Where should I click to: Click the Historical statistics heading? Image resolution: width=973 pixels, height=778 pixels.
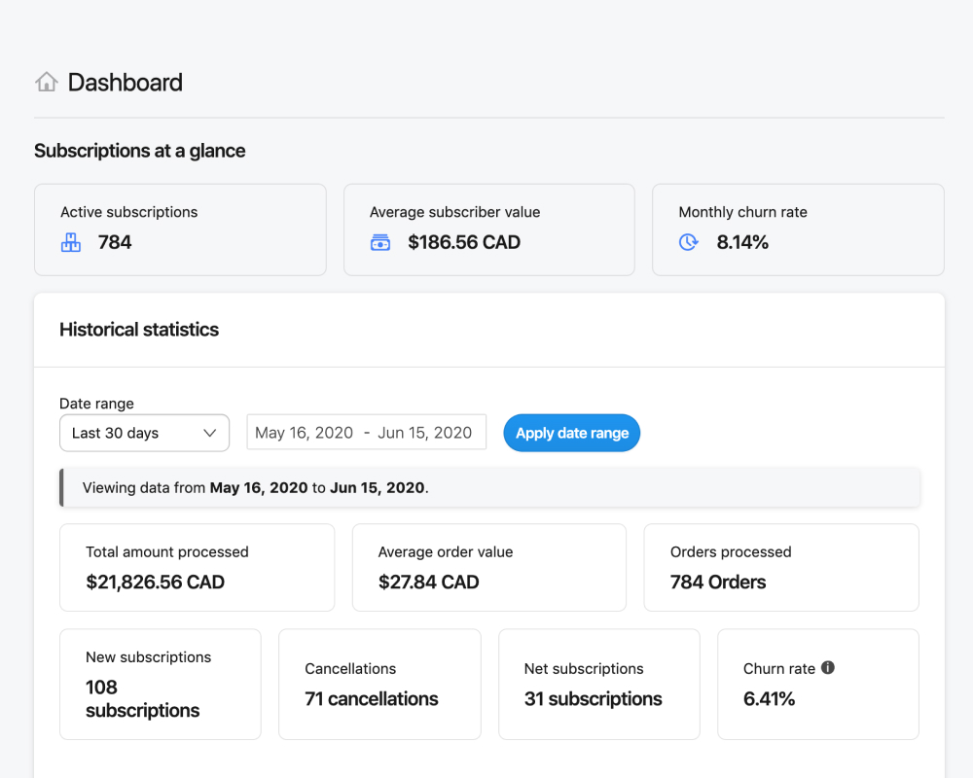click(139, 330)
